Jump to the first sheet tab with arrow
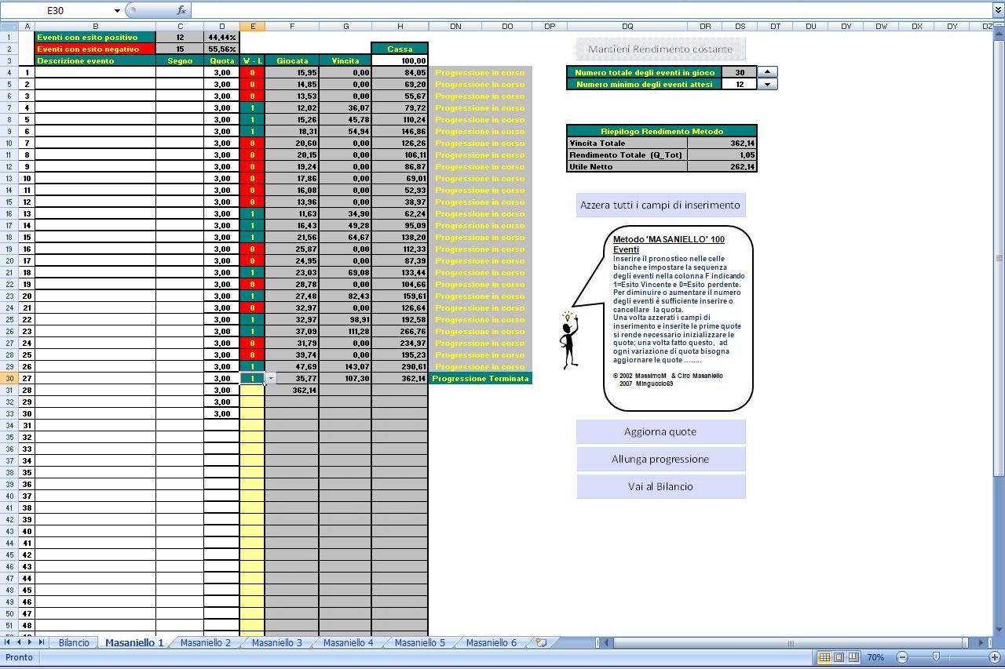The image size is (1005, 669). pos(8,642)
